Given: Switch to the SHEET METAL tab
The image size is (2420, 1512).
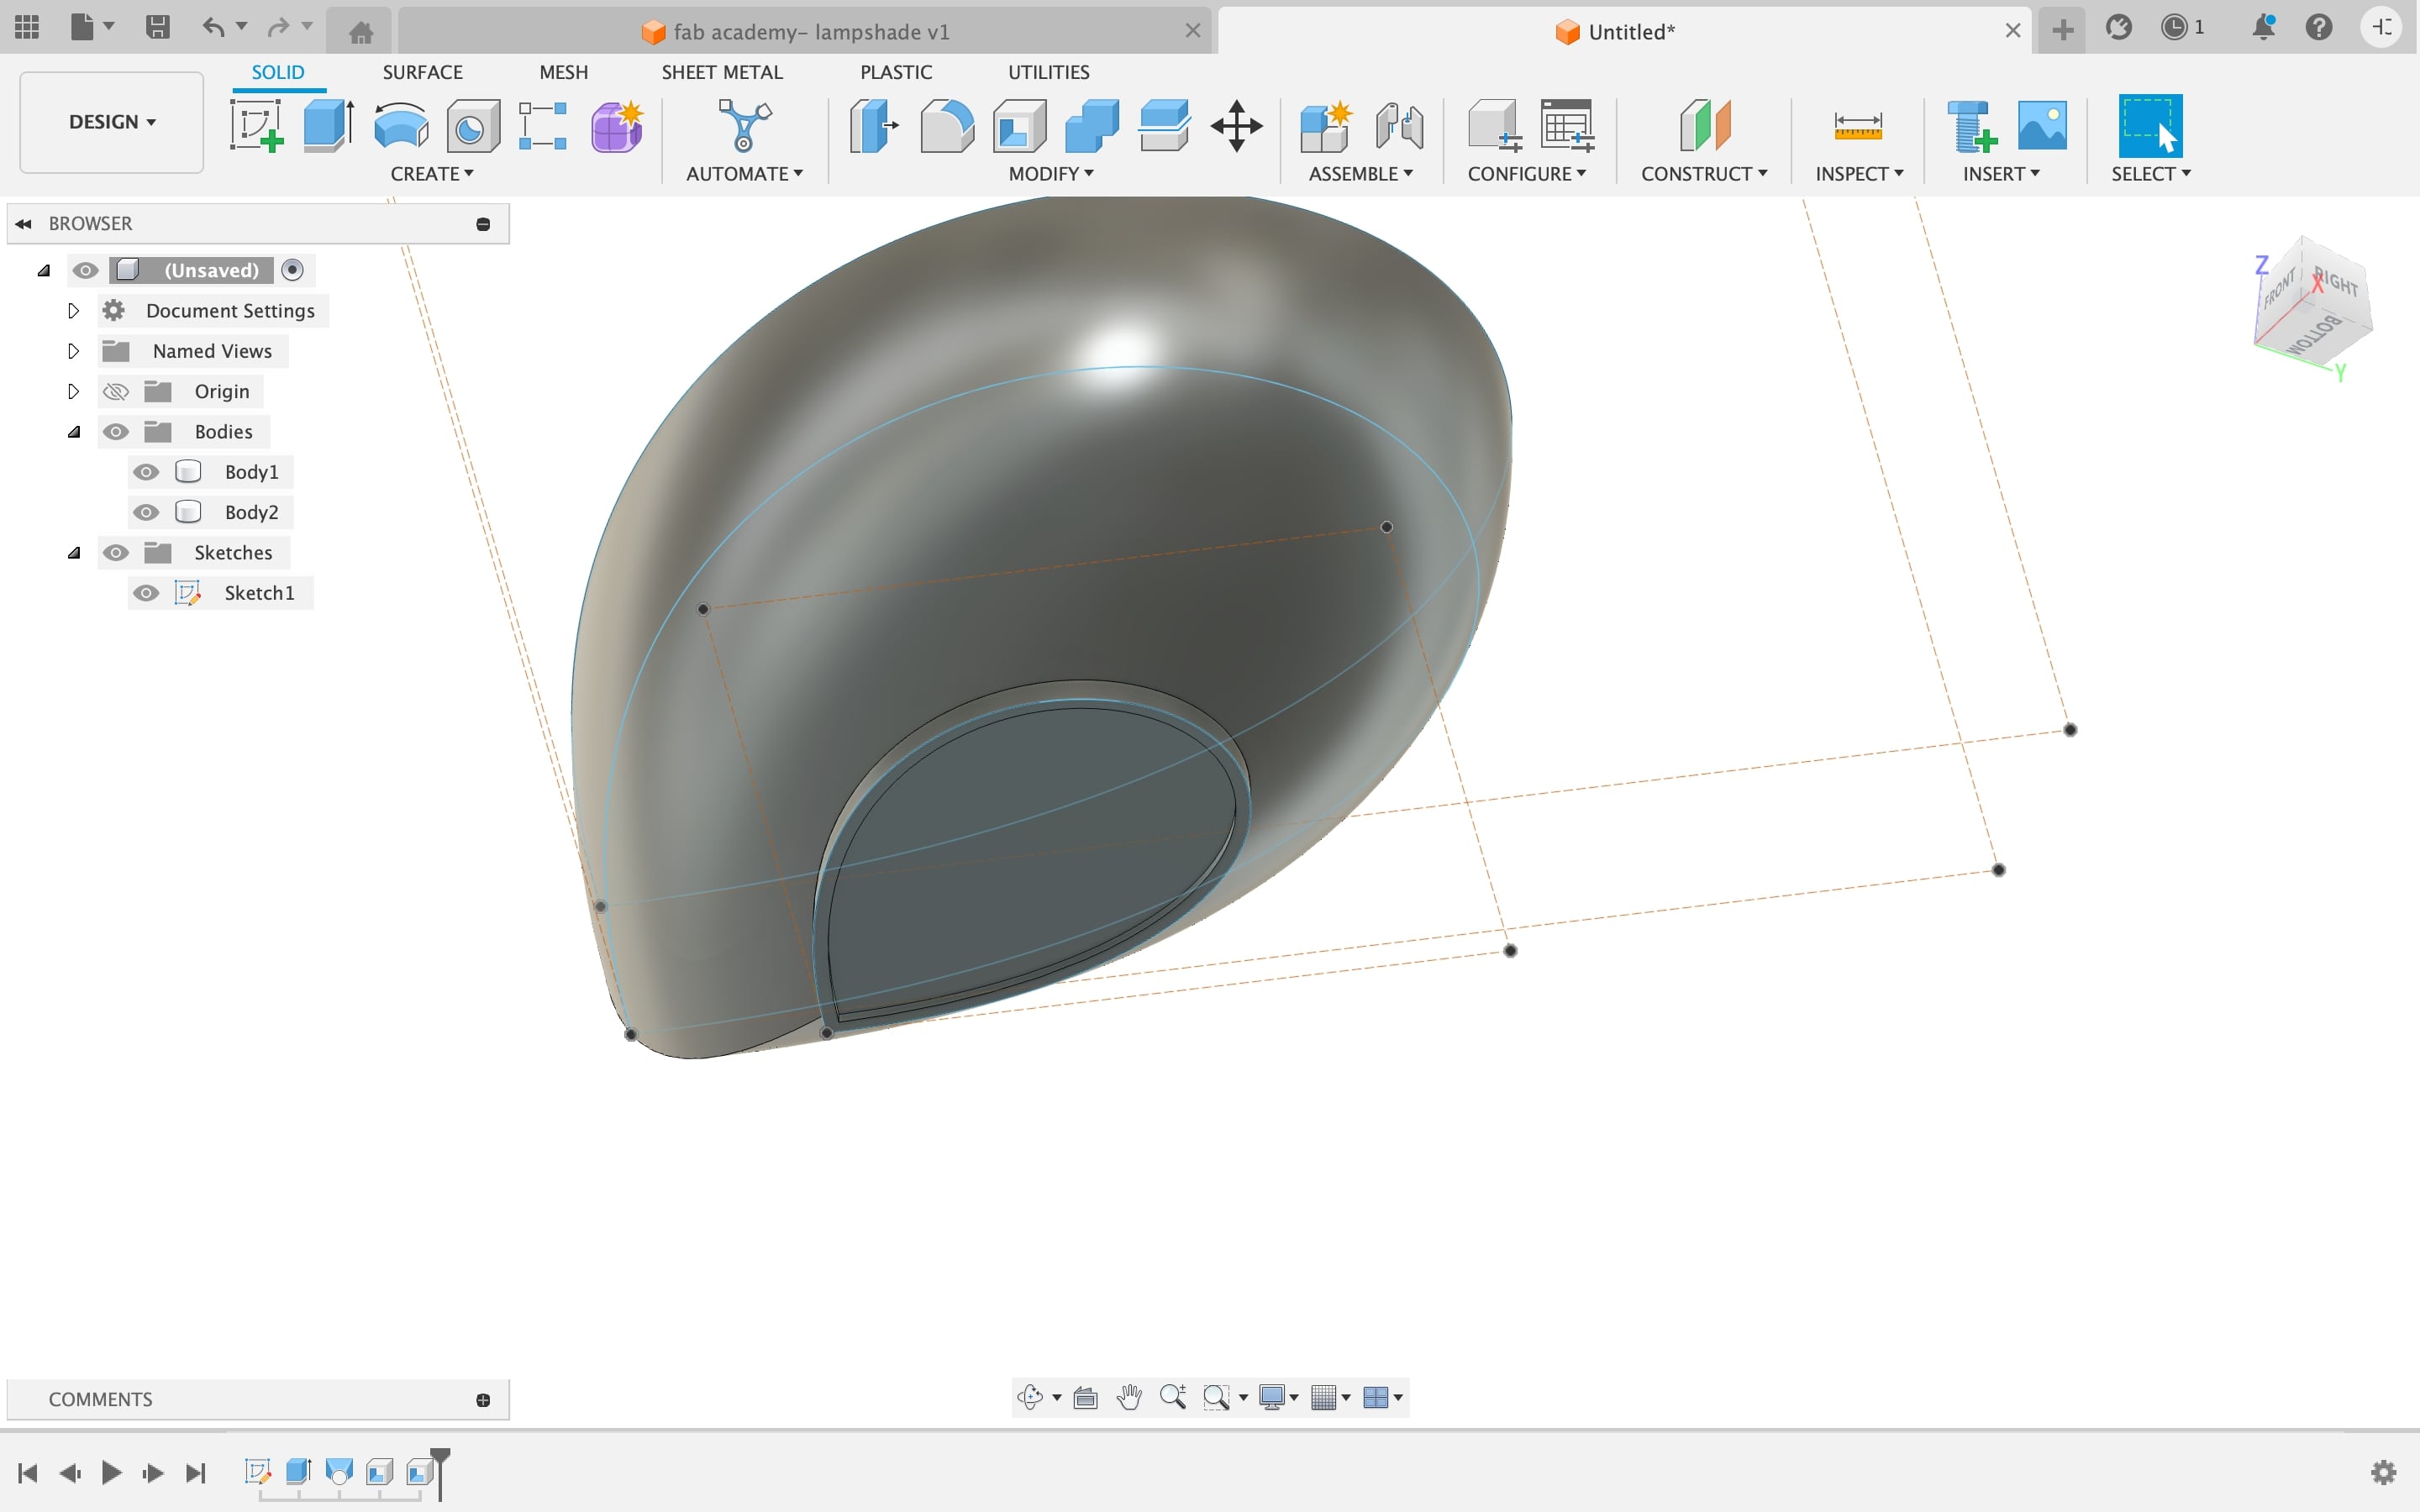Looking at the screenshot, I should click(x=722, y=72).
